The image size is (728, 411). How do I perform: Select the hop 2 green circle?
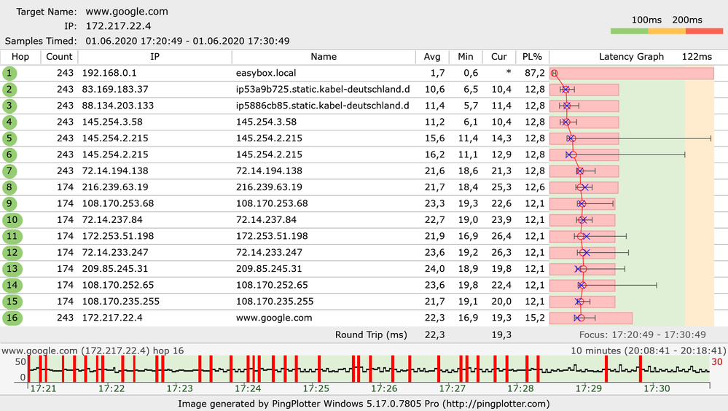click(x=9, y=90)
